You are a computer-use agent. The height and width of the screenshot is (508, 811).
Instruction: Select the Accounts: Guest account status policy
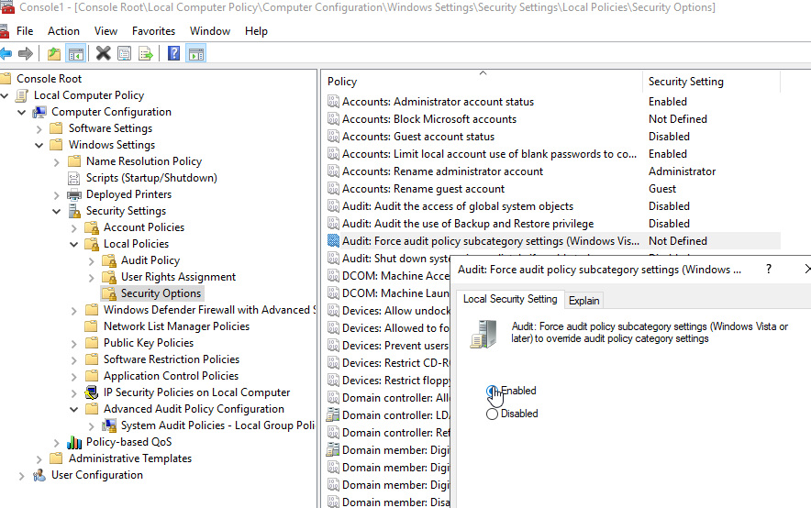pyautogui.click(x=417, y=137)
